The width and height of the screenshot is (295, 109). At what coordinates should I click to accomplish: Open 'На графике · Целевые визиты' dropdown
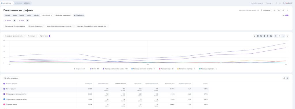[x=15, y=36]
